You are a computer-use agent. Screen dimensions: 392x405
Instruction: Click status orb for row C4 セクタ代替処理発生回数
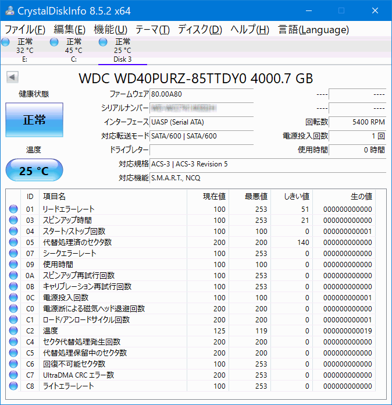tap(13, 342)
